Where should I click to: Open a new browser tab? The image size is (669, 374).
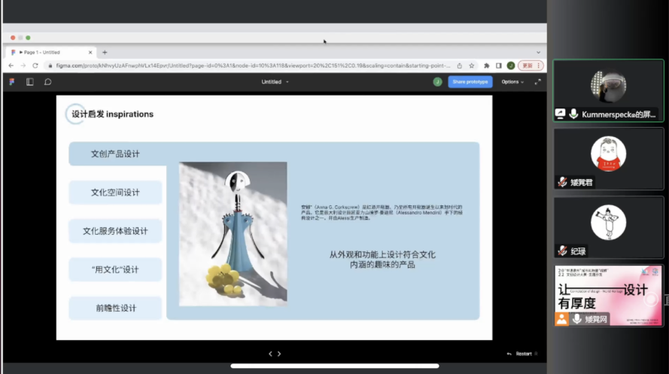[105, 53]
